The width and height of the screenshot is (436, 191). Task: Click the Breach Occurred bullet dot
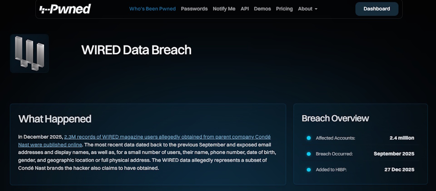(308, 154)
